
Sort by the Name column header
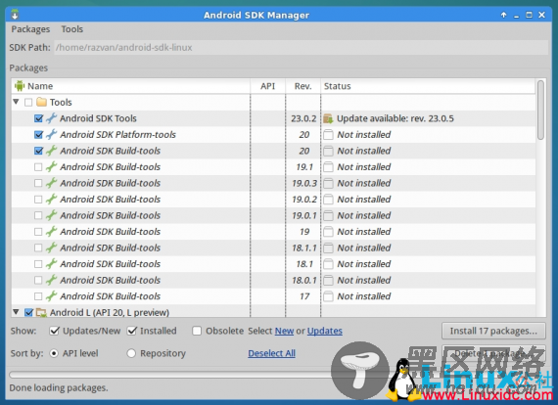(131, 86)
